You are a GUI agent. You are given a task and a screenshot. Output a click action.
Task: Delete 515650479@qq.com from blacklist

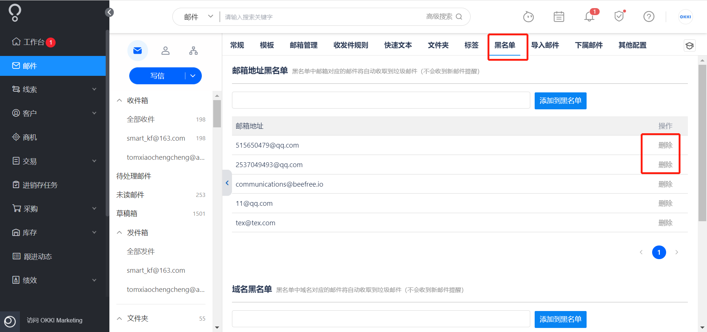point(665,145)
